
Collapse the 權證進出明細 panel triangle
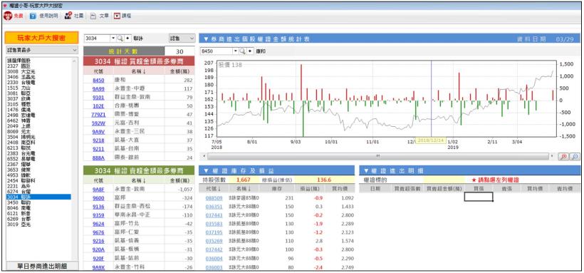point(366,171)
